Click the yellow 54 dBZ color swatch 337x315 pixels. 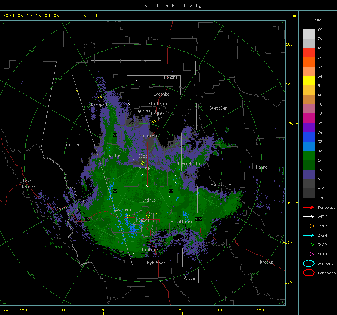[309, 81]
